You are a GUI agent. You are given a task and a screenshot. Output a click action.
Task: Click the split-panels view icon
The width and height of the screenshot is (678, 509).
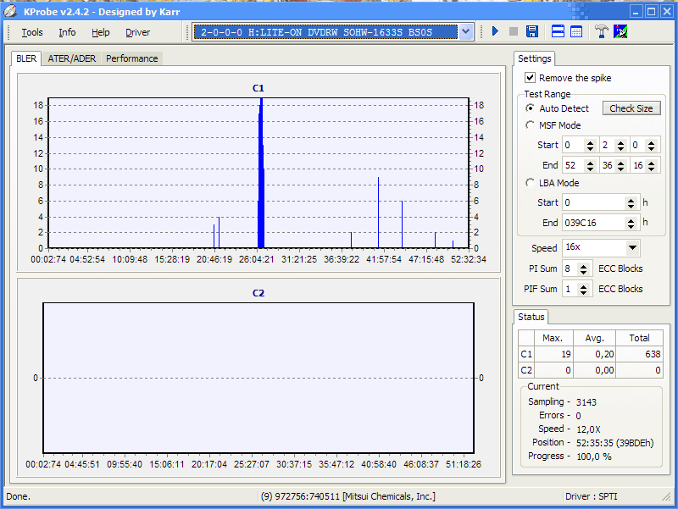[559, 32]
